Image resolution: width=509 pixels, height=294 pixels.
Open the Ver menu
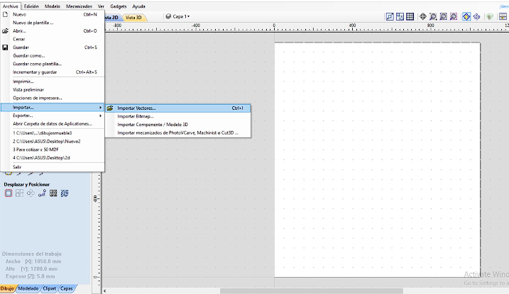click(x=101, y=6)
